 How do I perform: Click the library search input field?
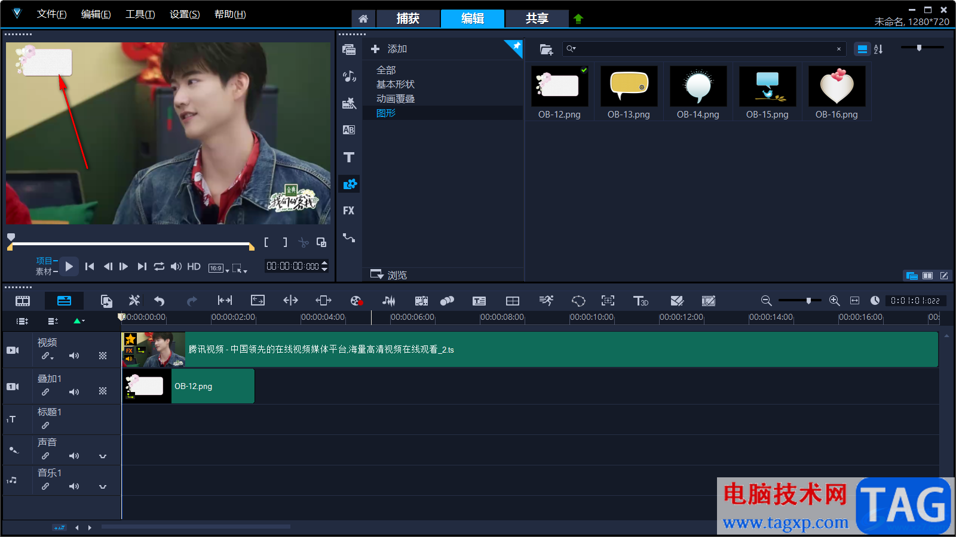coord(704,49)
